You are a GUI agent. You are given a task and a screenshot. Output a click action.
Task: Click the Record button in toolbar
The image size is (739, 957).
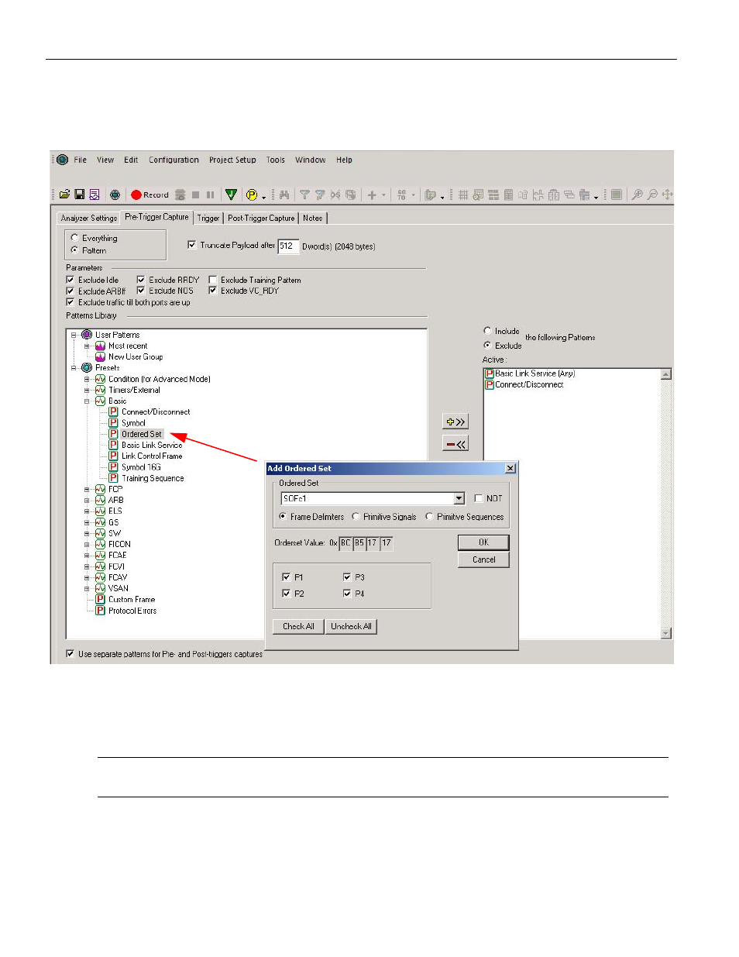click(150, 195)
